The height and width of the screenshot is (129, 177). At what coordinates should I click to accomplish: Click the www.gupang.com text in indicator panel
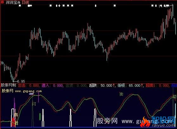[28, 91]
